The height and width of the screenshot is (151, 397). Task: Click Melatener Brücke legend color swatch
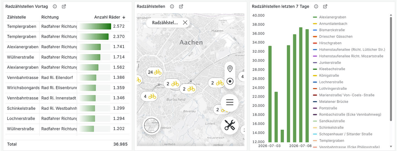[315, 102]
